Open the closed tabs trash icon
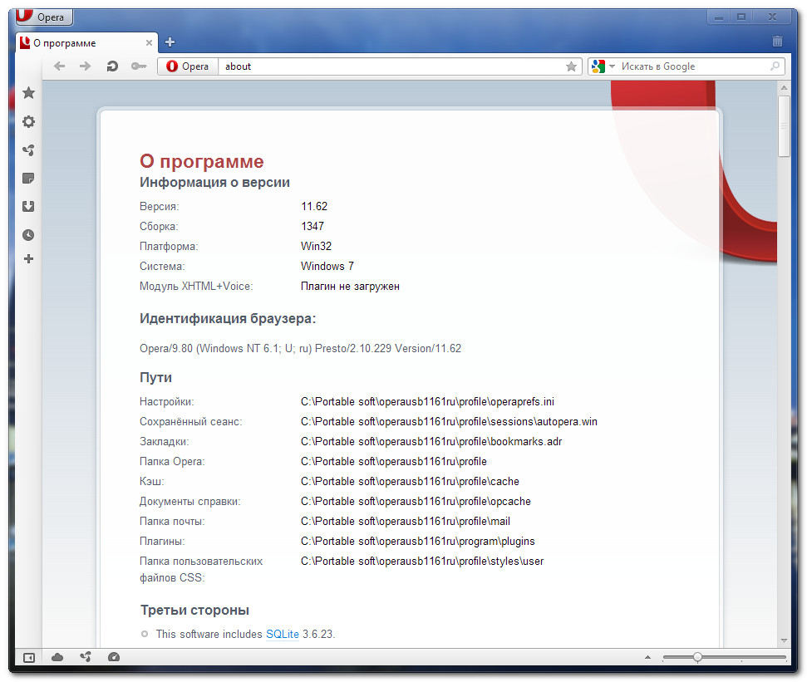 pyautogui.click(x=777, y=42)
